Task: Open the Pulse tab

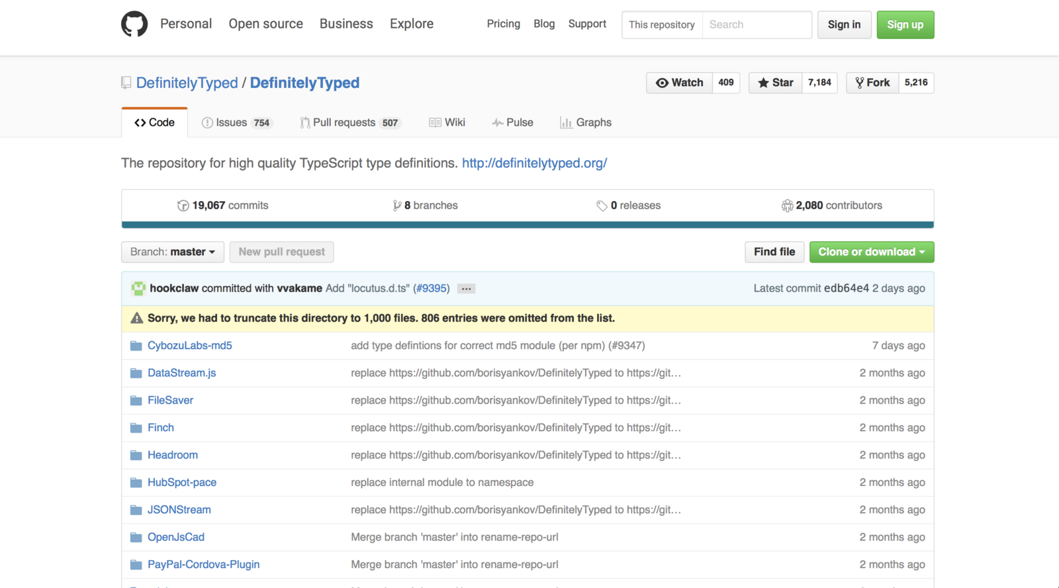Action: [x=513, y=122]
